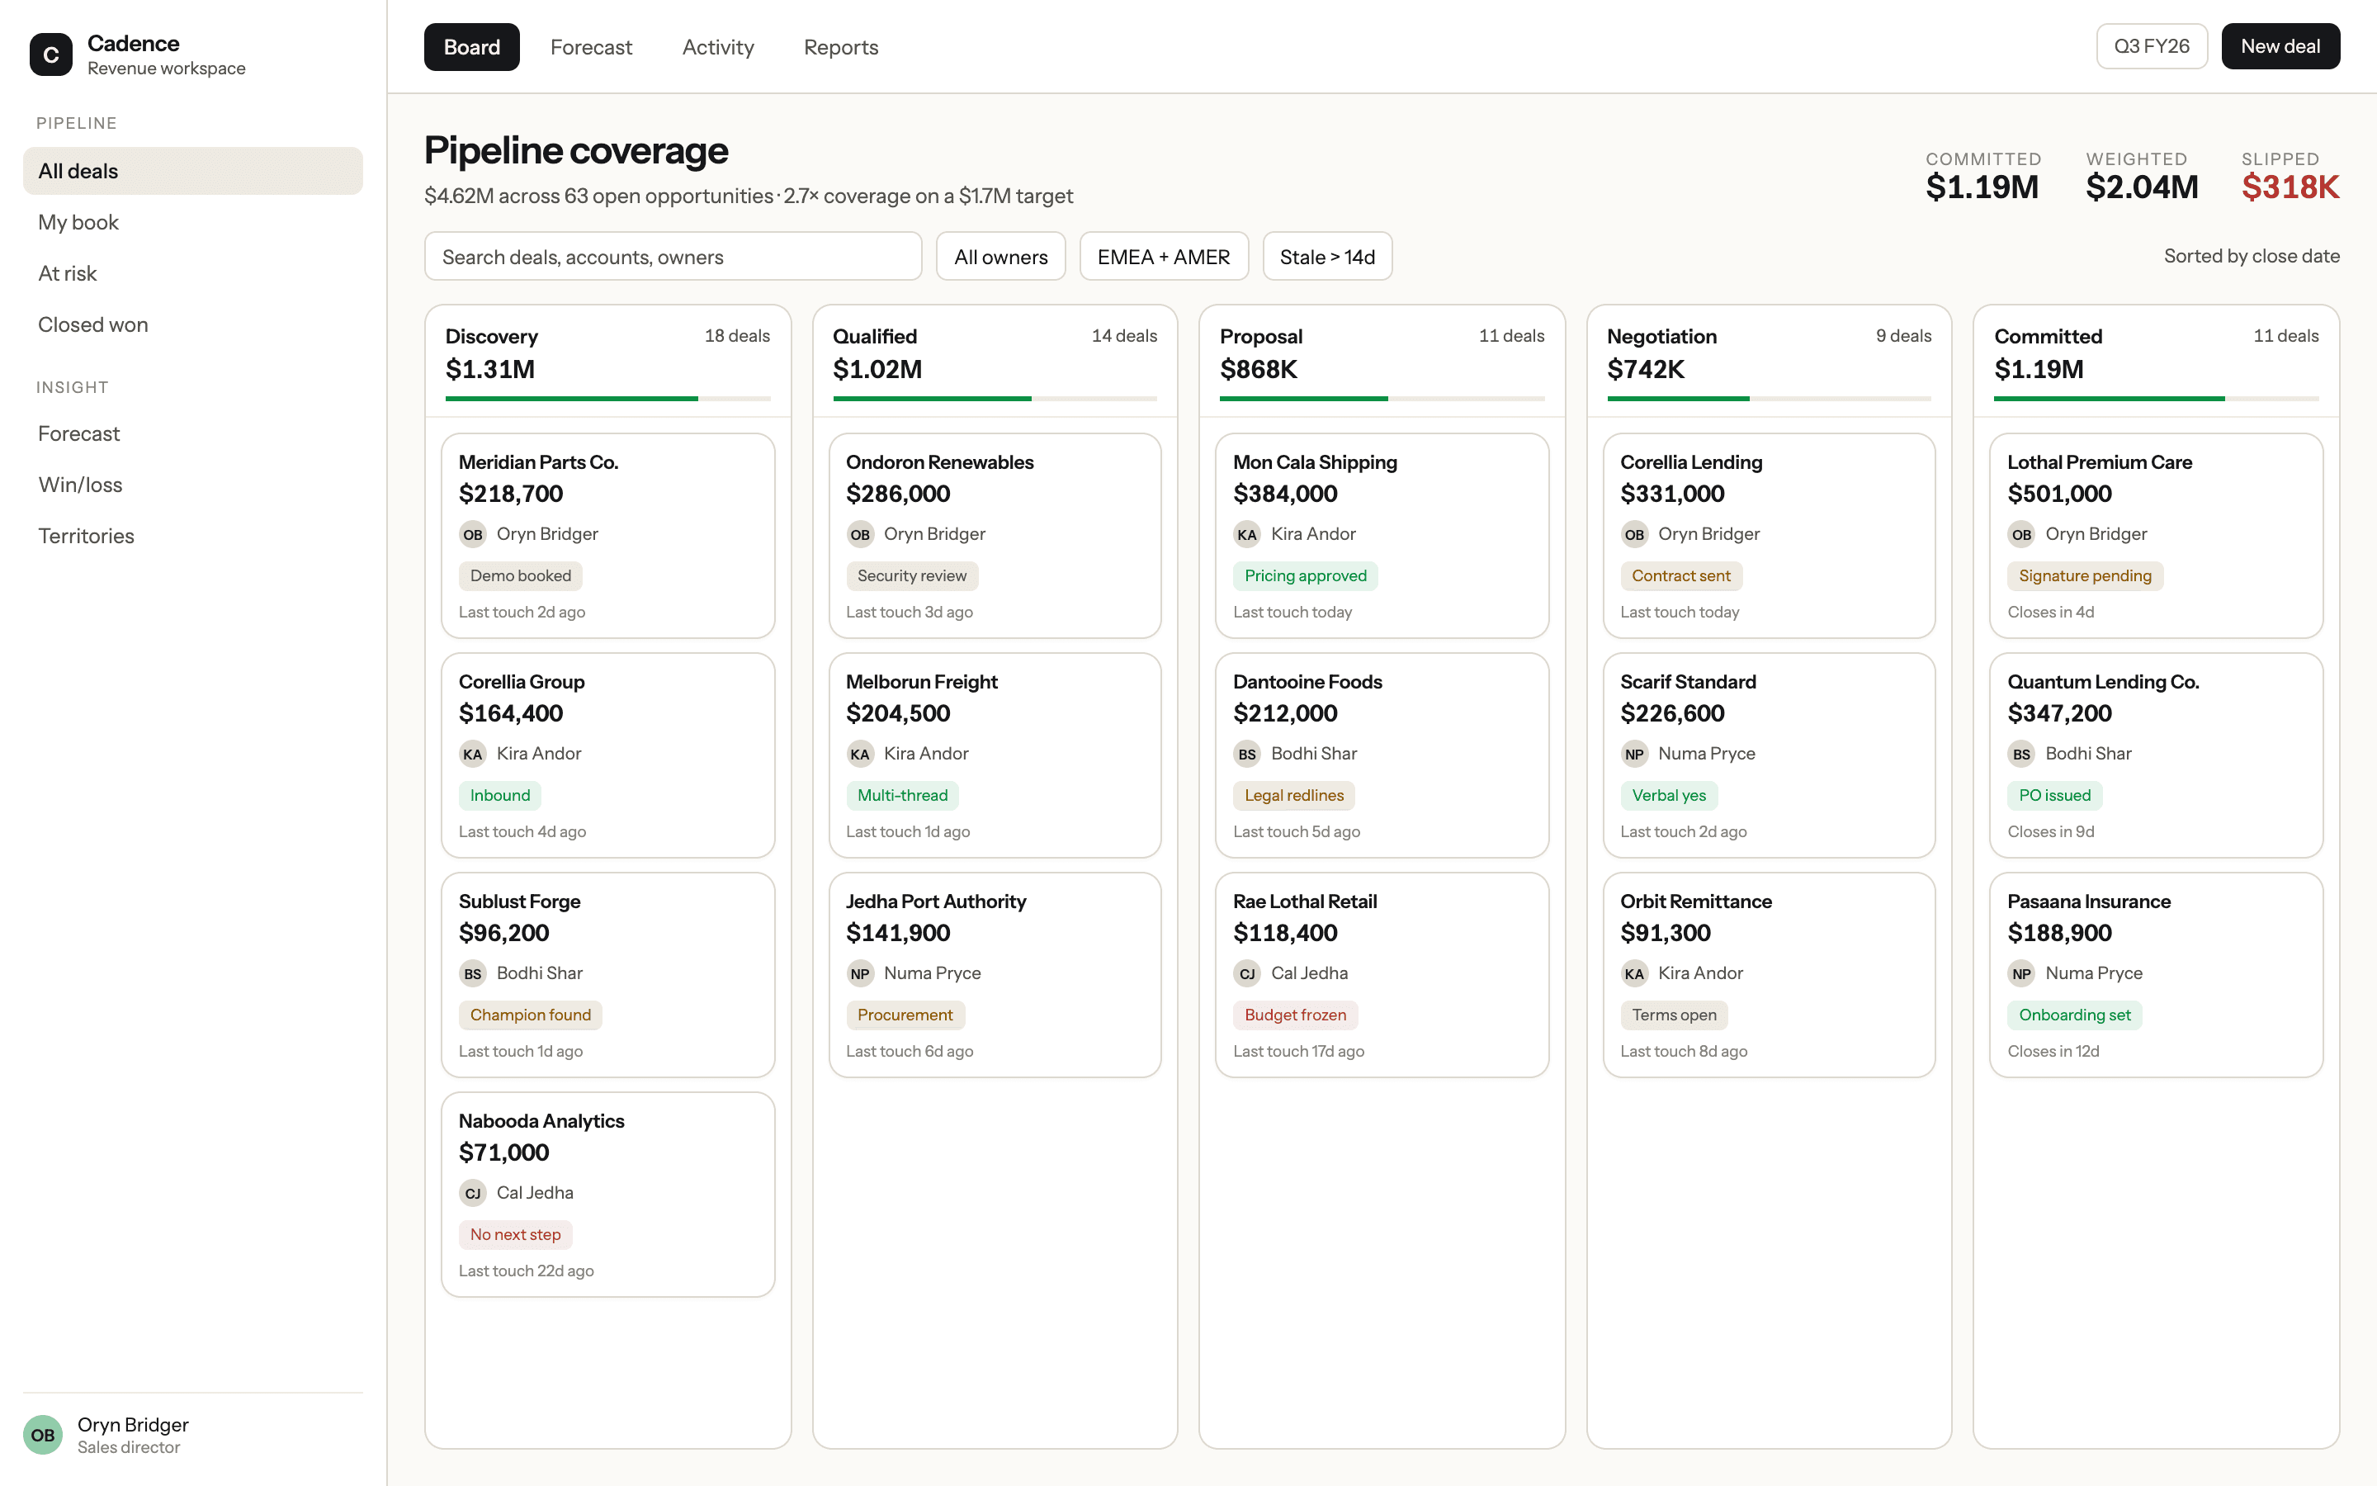2377x1486 pixels.
Task: Click KA avatar on Melborun Freight card
Action: point(861,754)
